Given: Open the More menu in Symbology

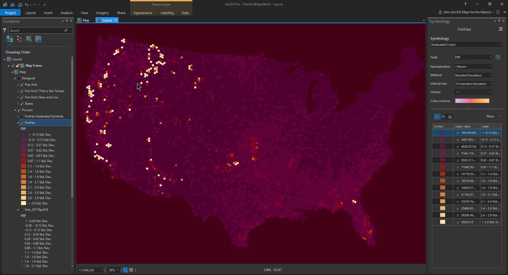Looking at the screenshot, I should click(493, 116).
